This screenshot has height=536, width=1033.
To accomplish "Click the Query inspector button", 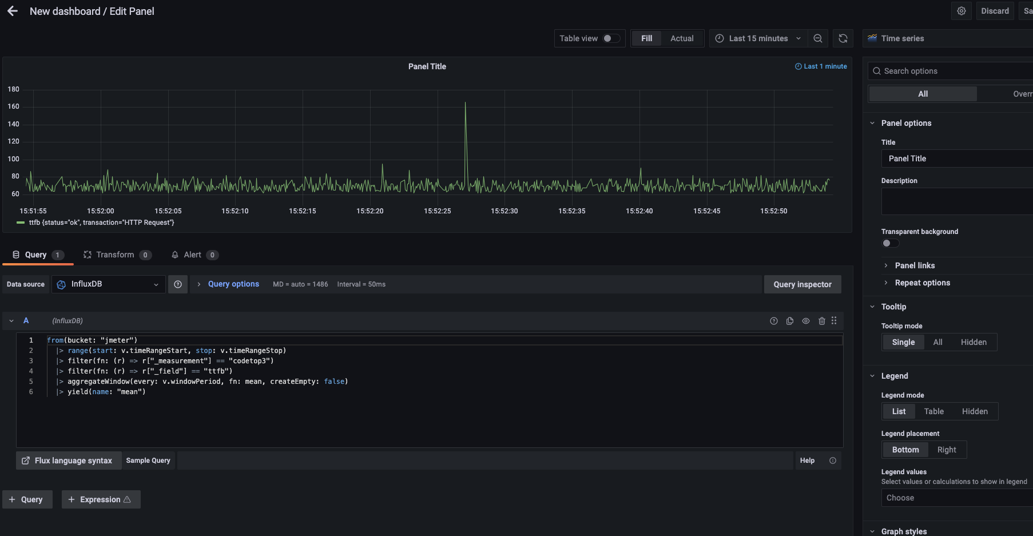I will pos(802,284).
